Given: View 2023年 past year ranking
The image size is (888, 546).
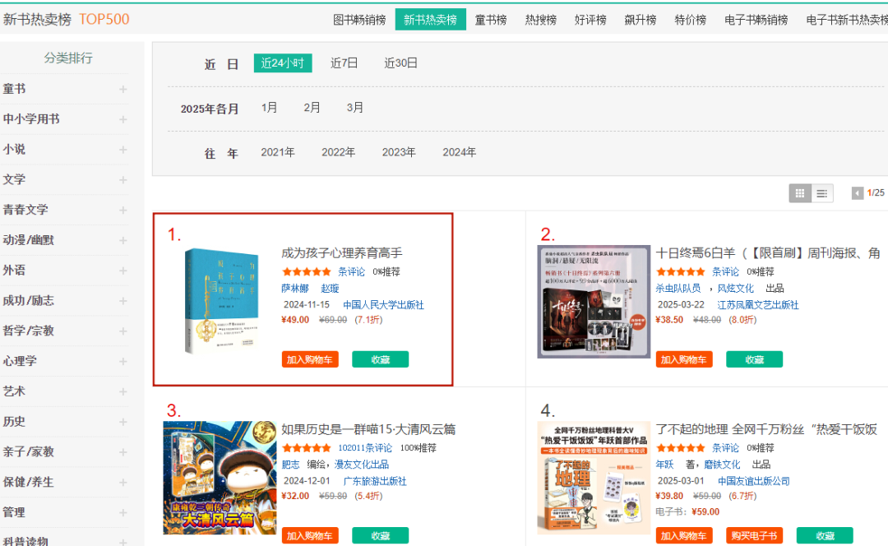Looking at the screenshot, I should [x=399, y=152].
